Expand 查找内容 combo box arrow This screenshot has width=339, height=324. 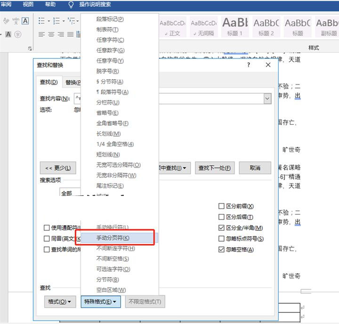(x=267, y=98)
